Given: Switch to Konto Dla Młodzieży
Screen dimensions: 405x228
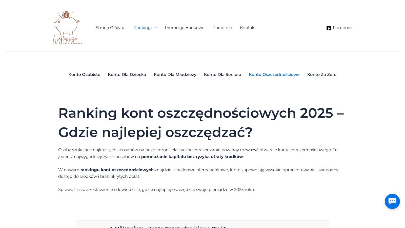Looking at the screenshot, I should click(x=175, y=74).
